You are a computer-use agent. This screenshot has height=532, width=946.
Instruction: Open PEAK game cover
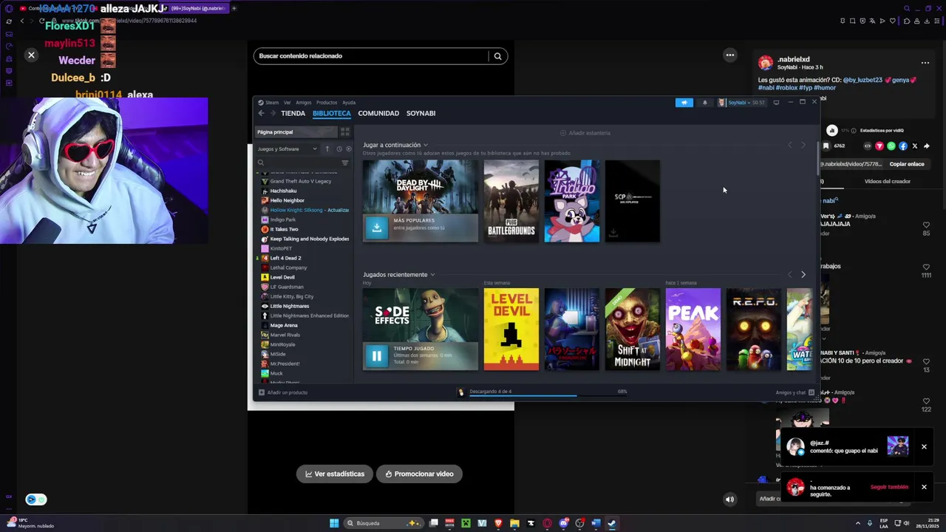[x=693, y=330]
